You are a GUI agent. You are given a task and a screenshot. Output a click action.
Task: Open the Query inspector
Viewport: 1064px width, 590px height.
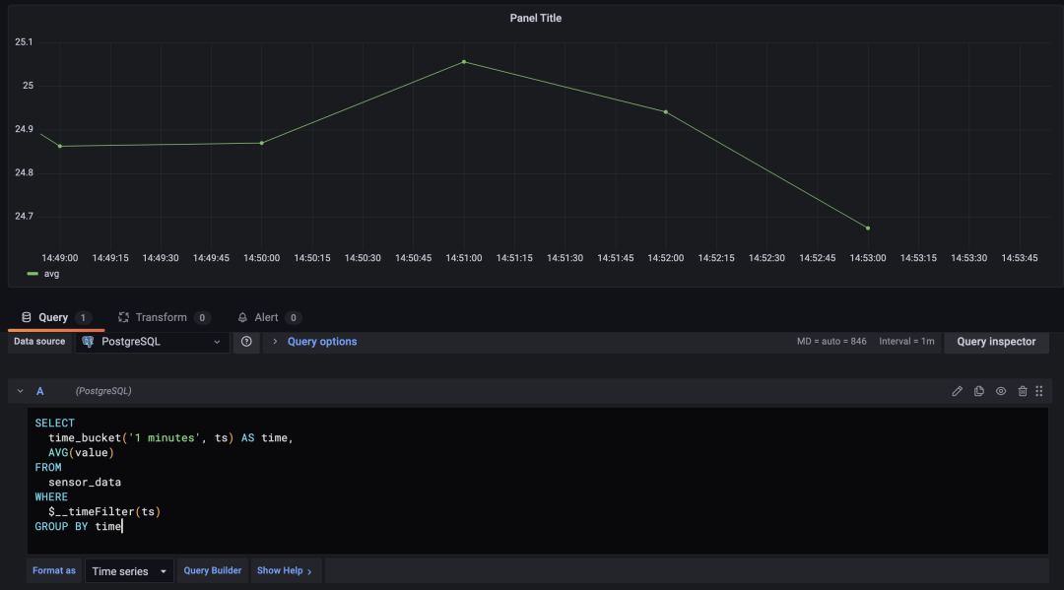tap(996, 342)
